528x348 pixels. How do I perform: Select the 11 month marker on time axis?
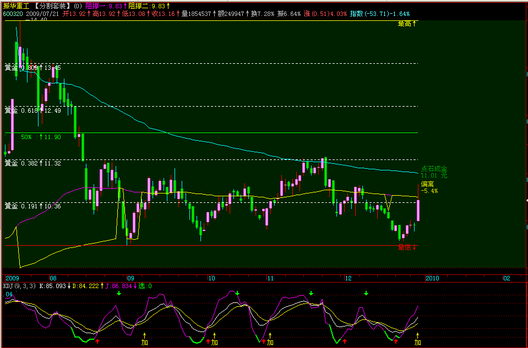[x=271, y=278]
